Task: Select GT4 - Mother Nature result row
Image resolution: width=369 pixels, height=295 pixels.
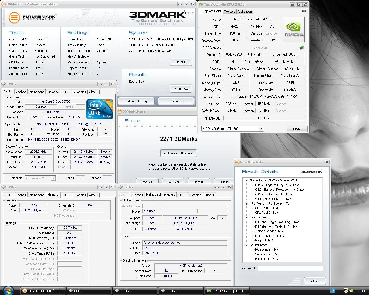Action: (x=273, y=199)
